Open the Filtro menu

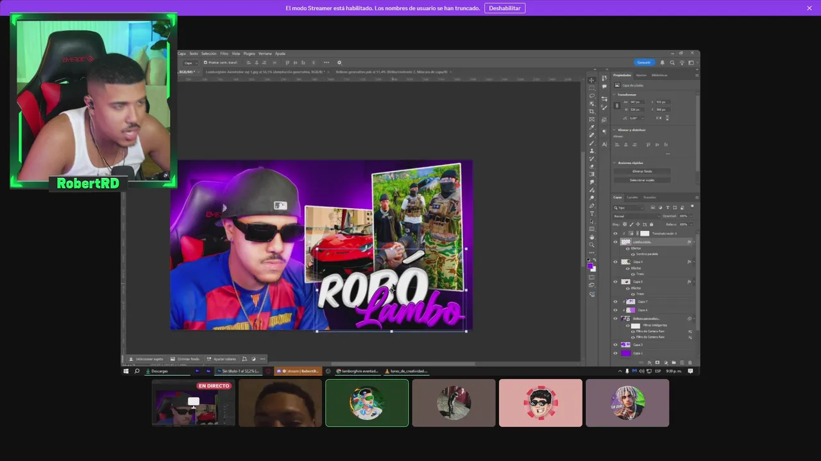click(x=224, y=54)
